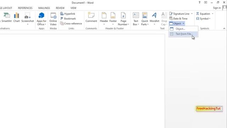Click into the blank document page
227x128 pixels.
pos(82,81)
